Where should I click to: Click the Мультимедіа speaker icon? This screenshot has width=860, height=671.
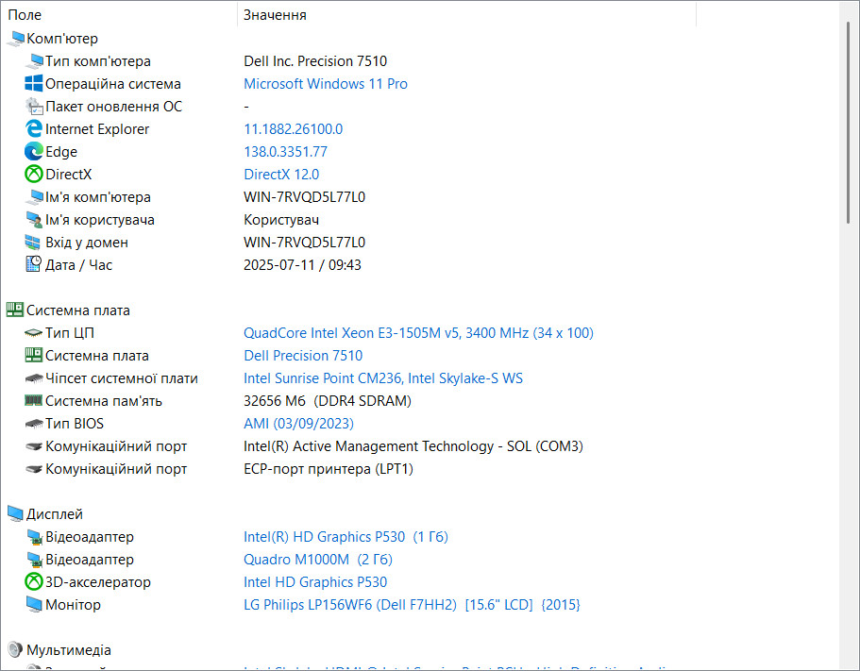point(15,649)
